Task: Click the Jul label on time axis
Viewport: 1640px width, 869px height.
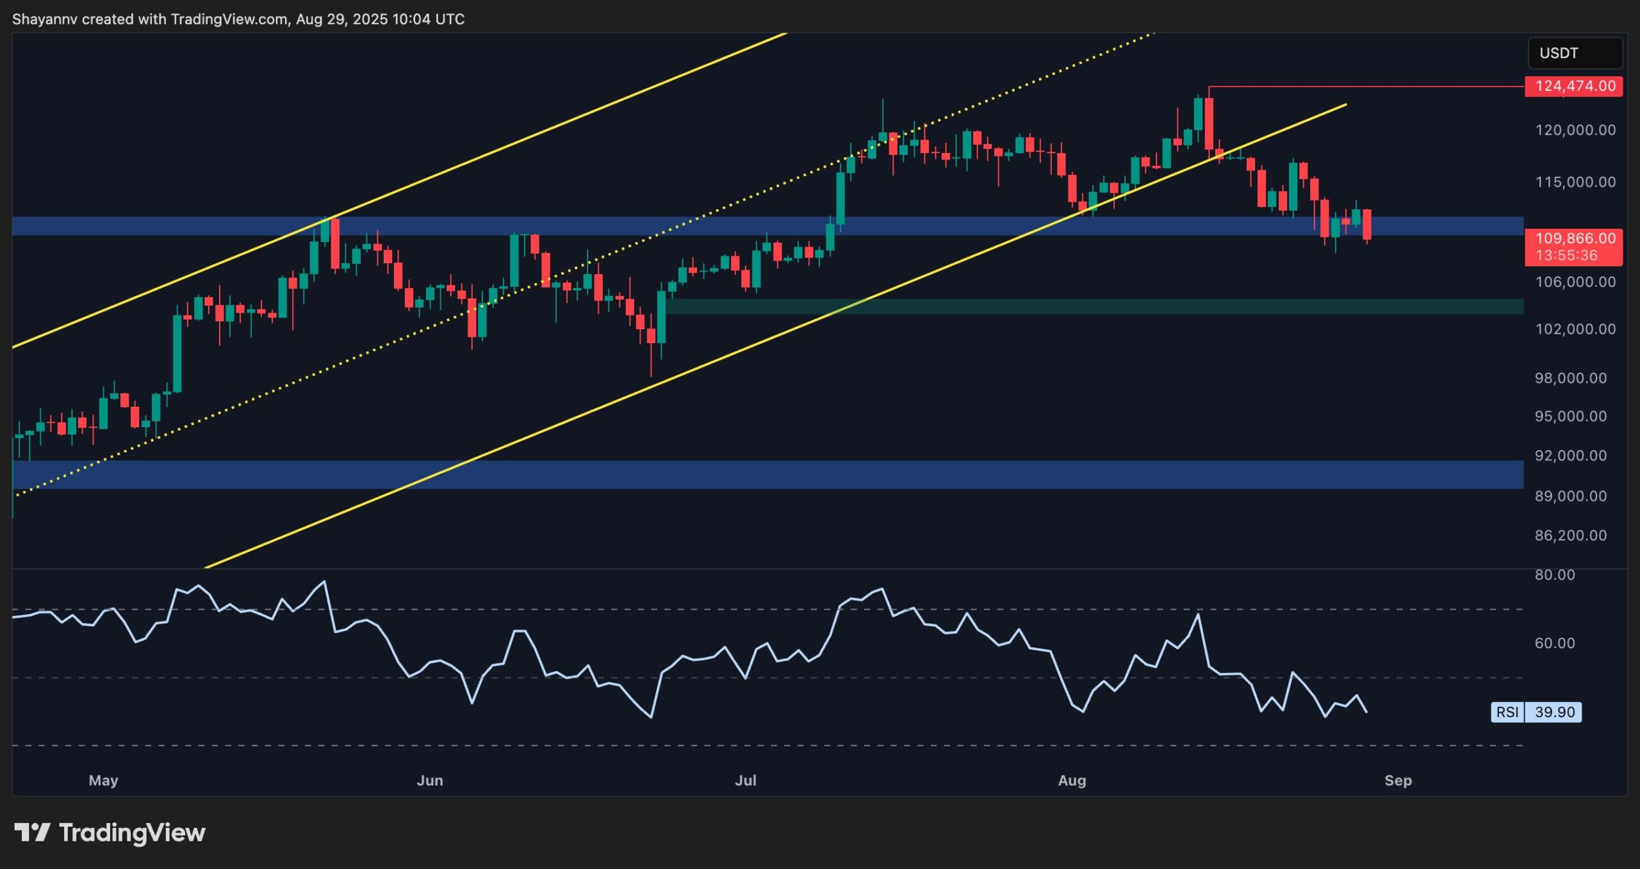Action: (x=745, y=781)
